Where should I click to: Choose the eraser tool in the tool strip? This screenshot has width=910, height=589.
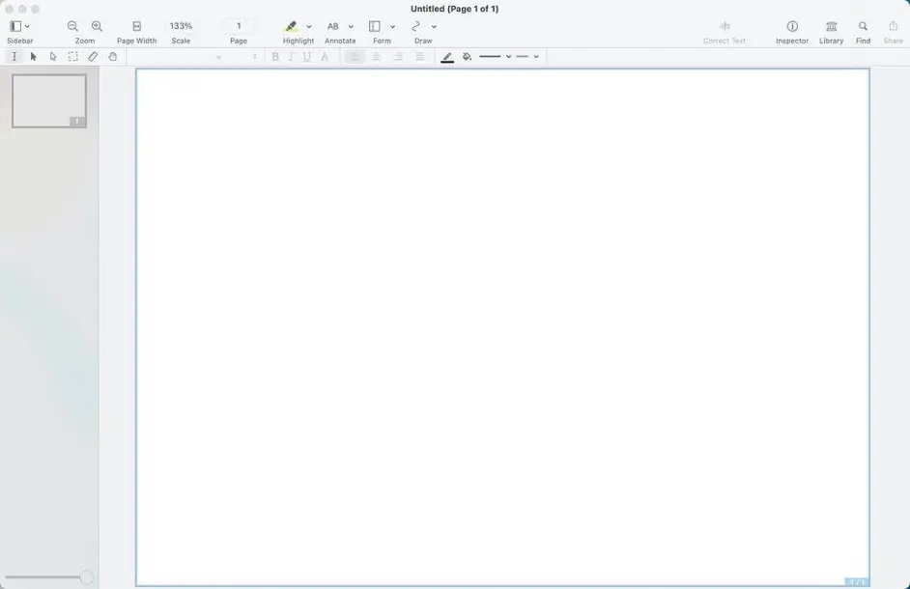[x=93, y=57]
